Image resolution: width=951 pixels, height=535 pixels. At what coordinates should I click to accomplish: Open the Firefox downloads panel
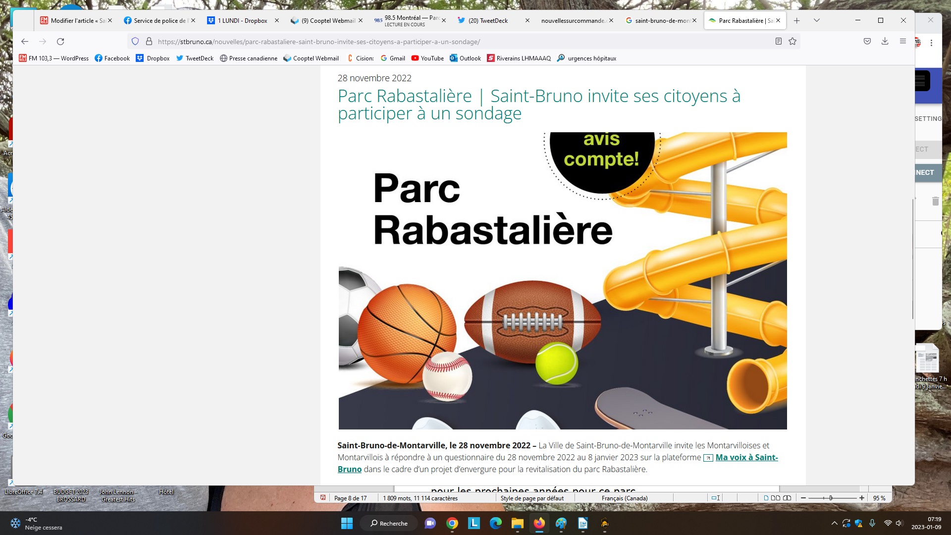click(x=885, y=42)
